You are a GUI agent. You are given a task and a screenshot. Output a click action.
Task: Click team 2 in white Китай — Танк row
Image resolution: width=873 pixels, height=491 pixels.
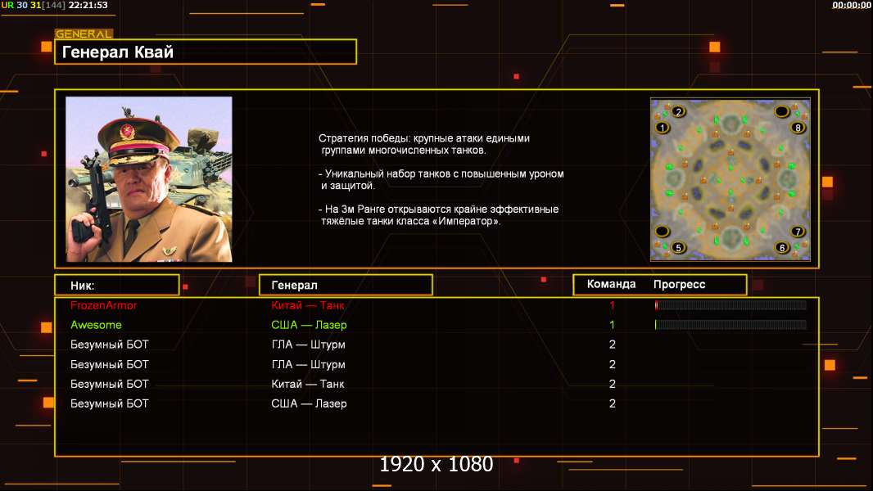coord(612,385)
